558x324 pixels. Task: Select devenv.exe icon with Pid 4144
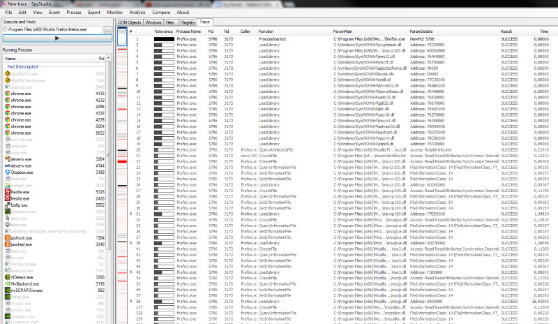coord(8,165)
